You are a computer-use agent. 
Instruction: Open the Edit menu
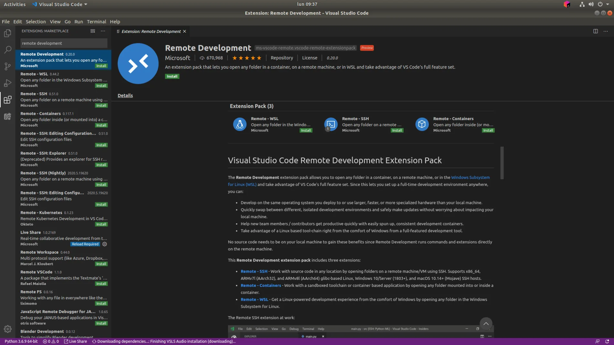17,22
